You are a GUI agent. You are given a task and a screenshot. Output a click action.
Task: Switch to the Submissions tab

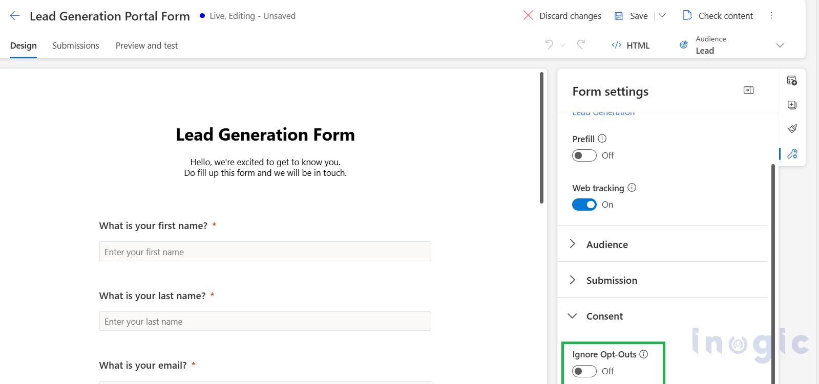pyautogui.click(x=76, y=46)
